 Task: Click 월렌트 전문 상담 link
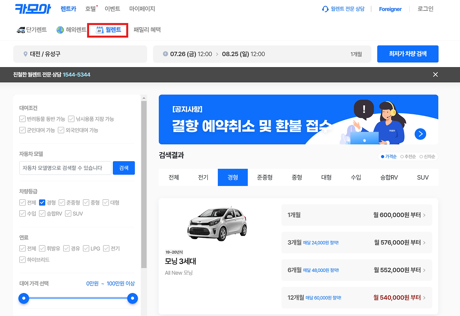347,9
